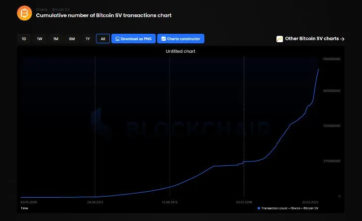Click the image icon in Download as PNG
Screen dimensions: 362x221
point(117,39)
